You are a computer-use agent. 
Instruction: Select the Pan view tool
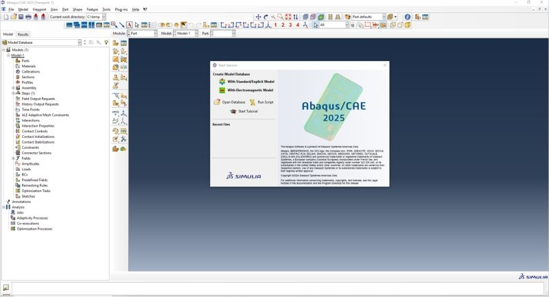click(x=258, y=16)
